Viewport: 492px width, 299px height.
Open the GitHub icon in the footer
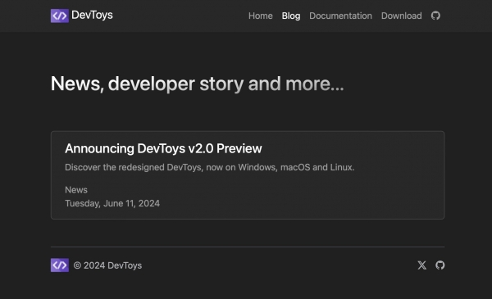coord(440,265)
